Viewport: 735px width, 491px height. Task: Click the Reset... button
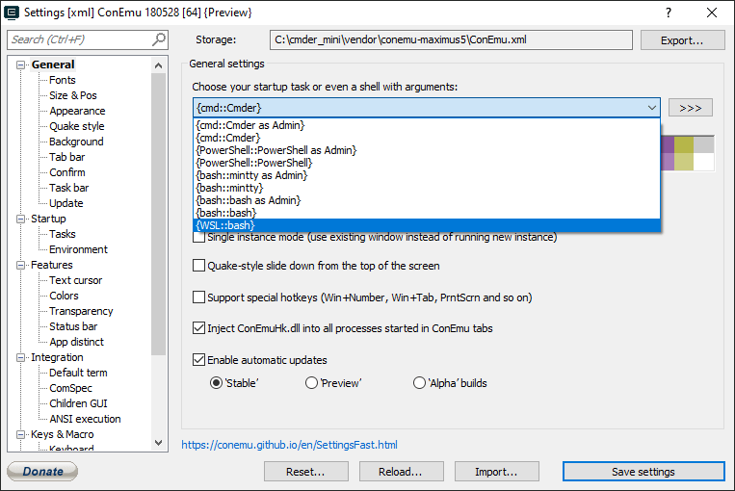305,472
